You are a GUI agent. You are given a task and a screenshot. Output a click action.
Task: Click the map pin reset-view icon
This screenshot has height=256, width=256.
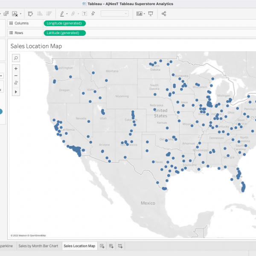coord(16,83)
